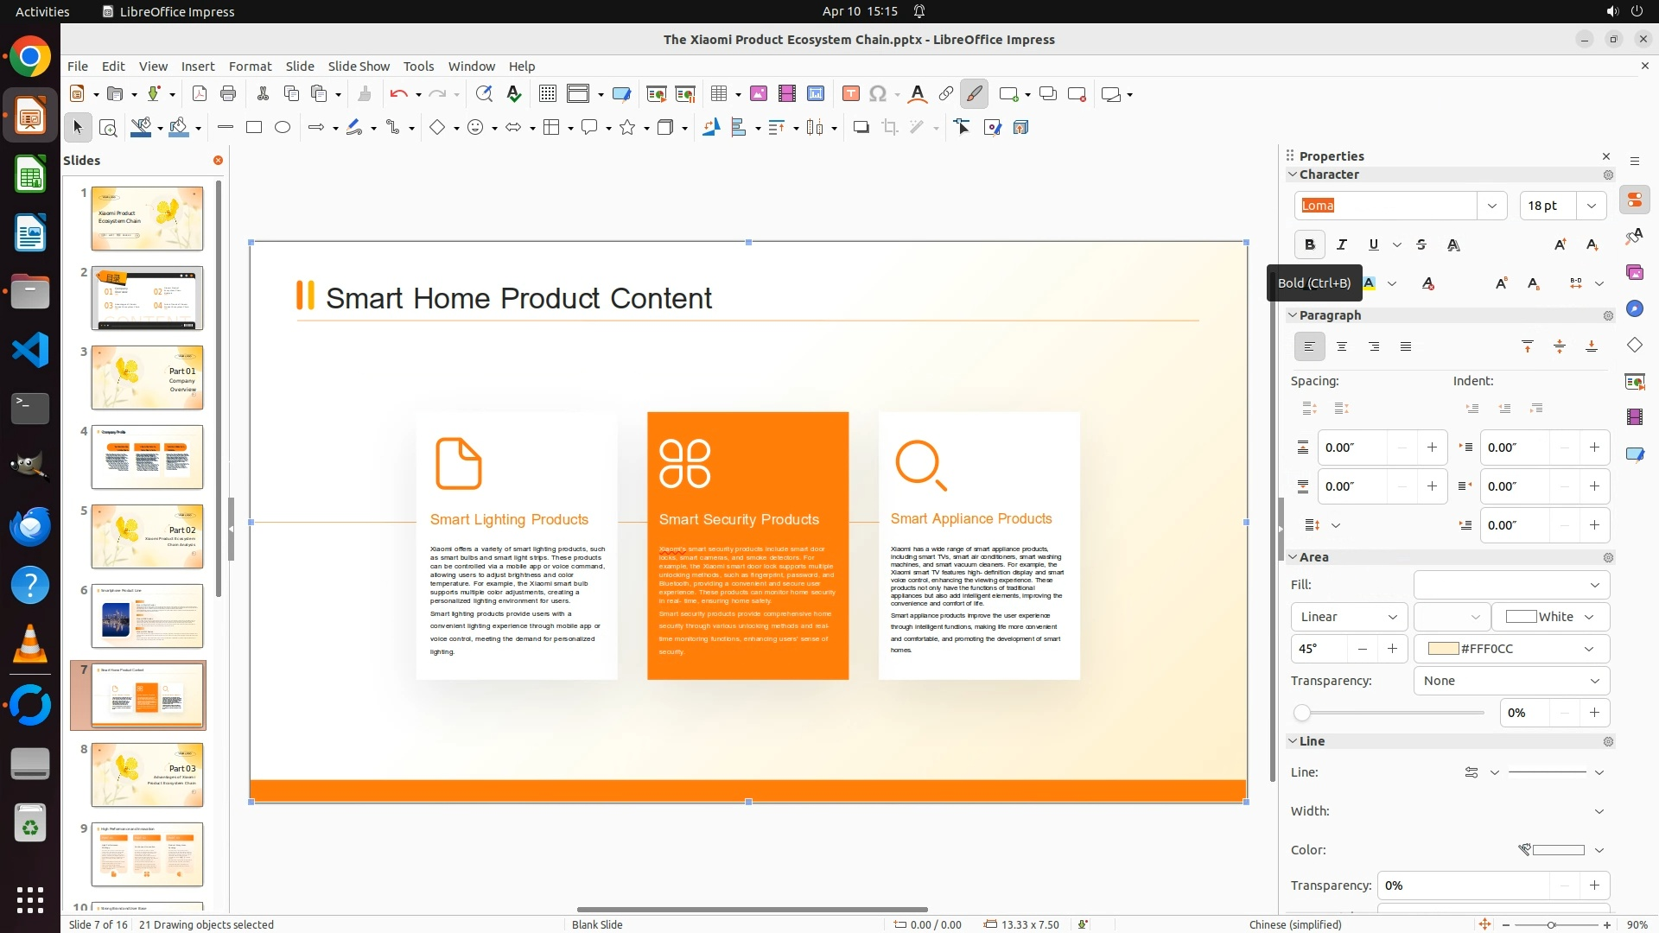Toggle center paragraph alignment in sidebar
The width and height of the screenshot is (1659, 933).
tap(1342, 346)
